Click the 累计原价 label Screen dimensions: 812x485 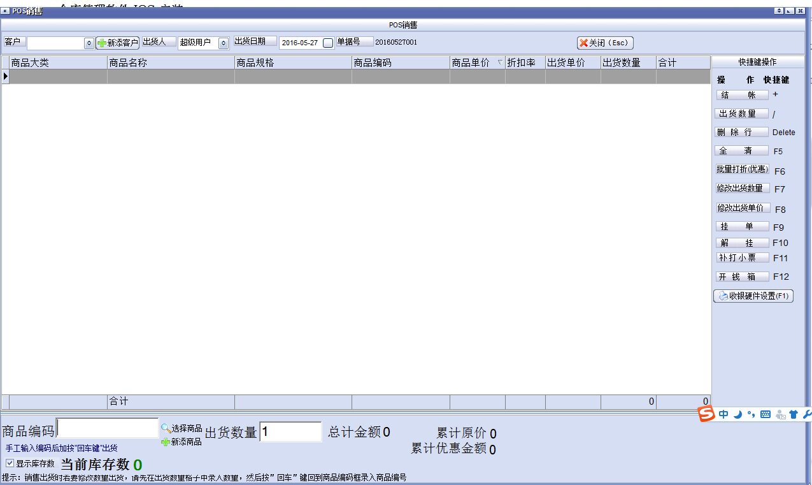462,433
